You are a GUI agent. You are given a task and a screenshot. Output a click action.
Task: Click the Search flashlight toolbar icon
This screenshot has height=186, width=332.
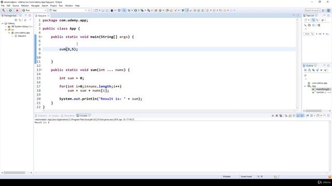tap(175, 10)
